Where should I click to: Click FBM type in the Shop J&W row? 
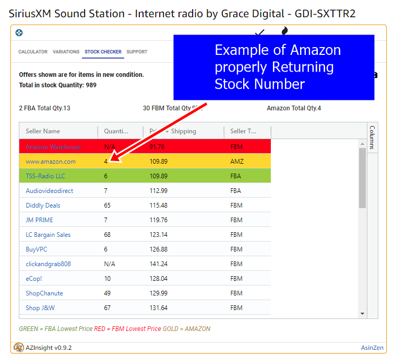coord(236,307)
